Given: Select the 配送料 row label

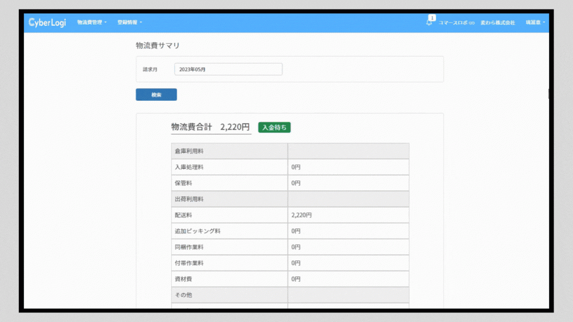Looking at the screenshot, I should 184,215.
